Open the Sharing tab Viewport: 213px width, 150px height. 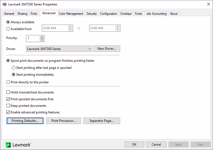point(22,14)
